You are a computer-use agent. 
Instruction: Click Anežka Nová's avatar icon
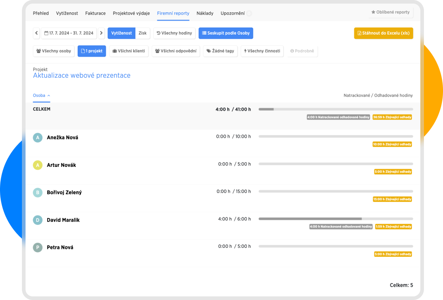coord(38,137)
